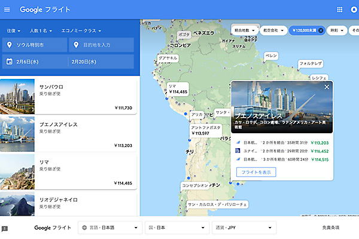
Task: Select the 日本航空 35時間31分 flight row
Action: [282, 143]
